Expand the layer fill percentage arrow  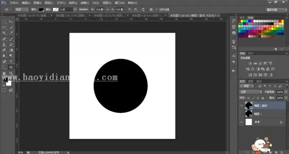click(x=286, y=98)
